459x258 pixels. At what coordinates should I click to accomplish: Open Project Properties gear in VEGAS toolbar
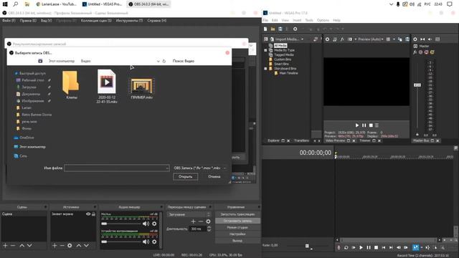click(x=295, y=29)
